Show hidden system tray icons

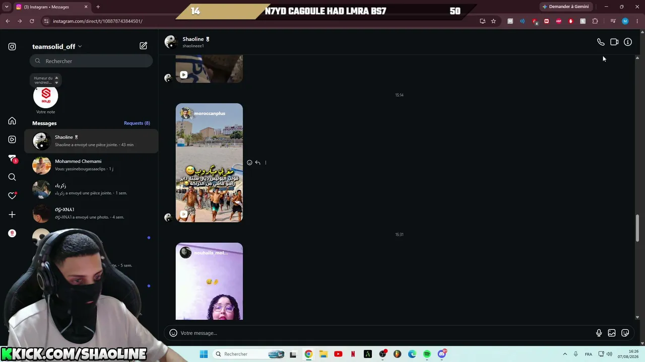point(565,354)
